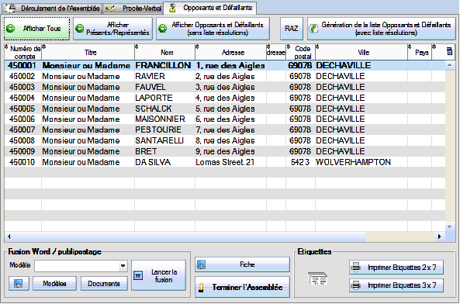Select the FAUVEL name cell
This screenshot has height=304, width=460.
pos(165,87)
